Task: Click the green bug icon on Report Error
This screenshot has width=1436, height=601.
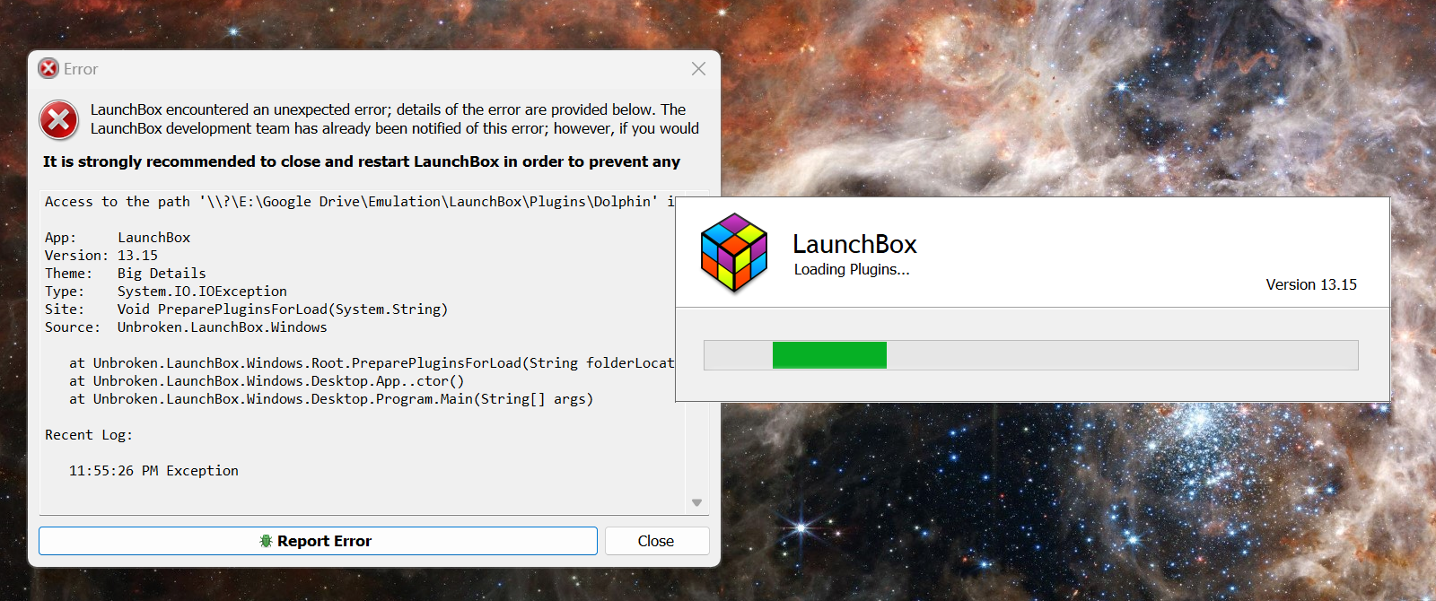Action: click(x=266, y=541)
